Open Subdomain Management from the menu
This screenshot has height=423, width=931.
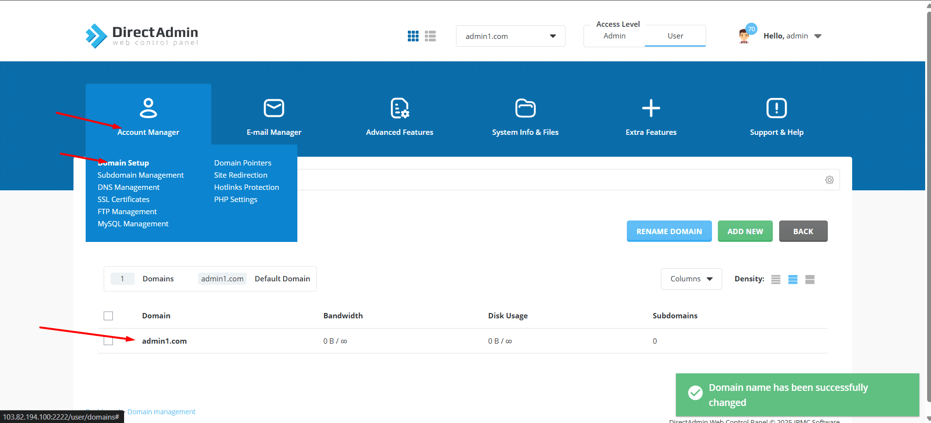click(141, 175)
